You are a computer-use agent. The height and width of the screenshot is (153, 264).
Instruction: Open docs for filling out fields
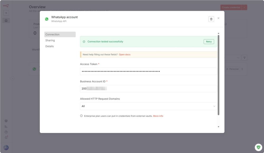(x=125, y=54)
